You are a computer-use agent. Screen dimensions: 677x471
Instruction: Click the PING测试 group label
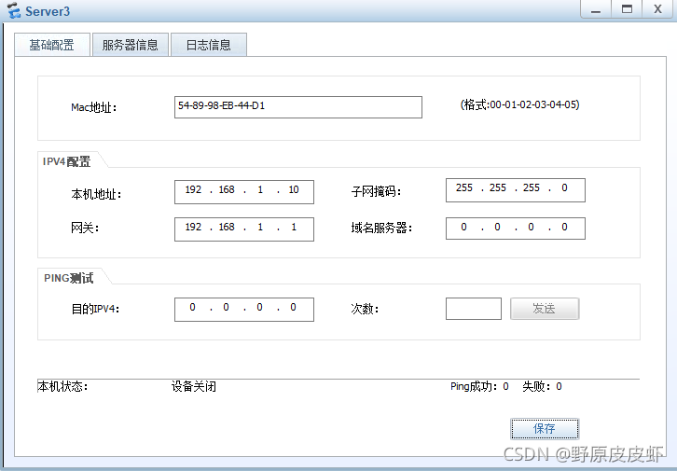coord(69,278)
